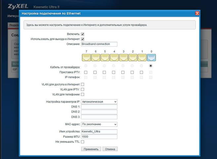217x159 pixels.
Task: Uncheck the Включить checkbox
Action: tap(83, 34)
